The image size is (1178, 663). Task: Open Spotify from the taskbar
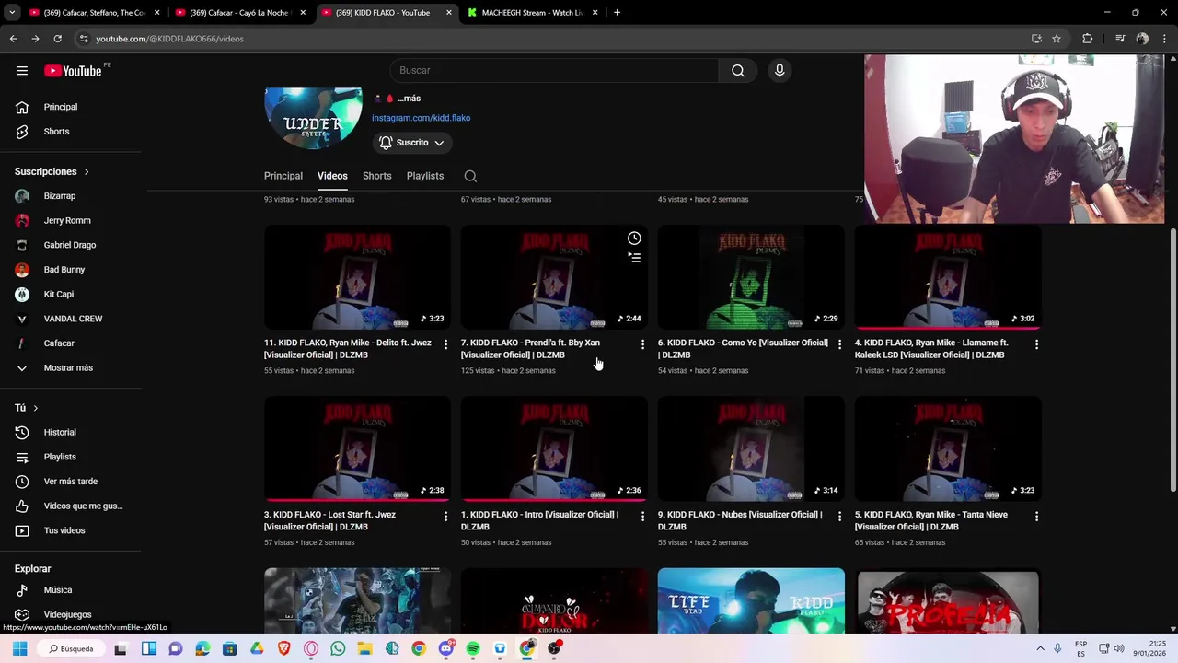pyautogui.click(x=473, y=648)
